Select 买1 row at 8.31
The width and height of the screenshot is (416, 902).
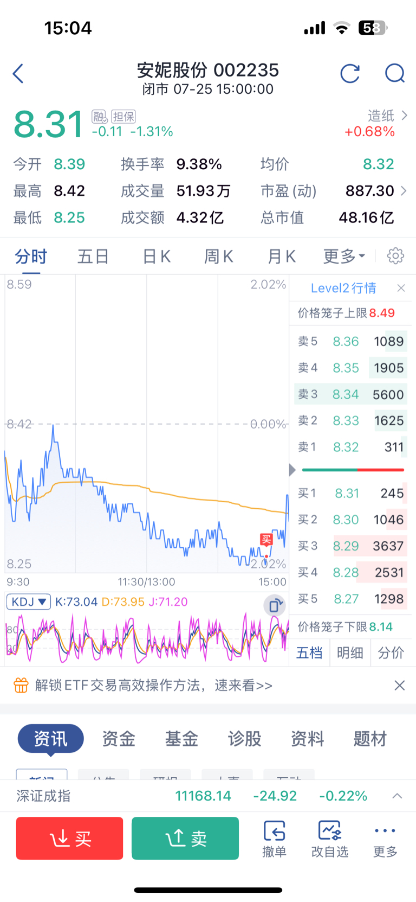[x=350, y=493]
